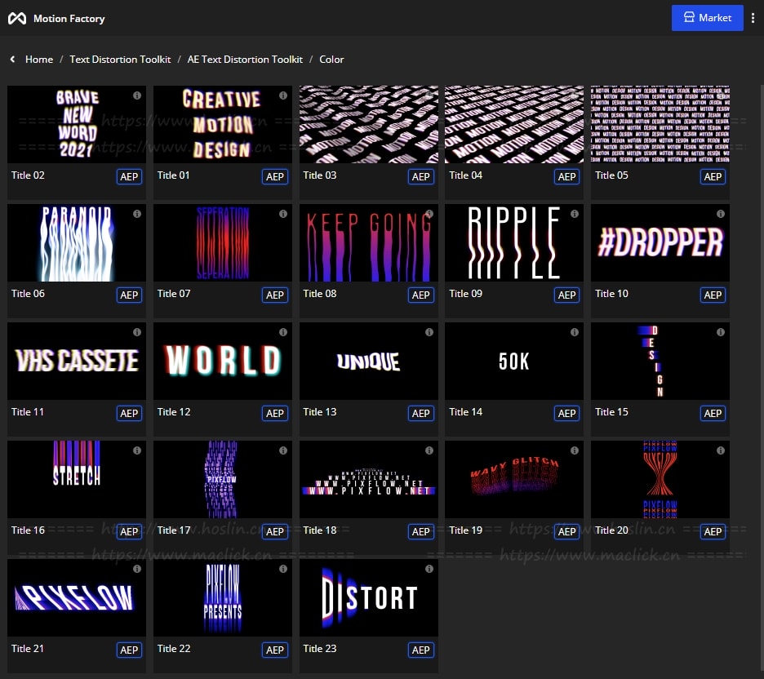The image size is (764, 679).
Task: Show info for Title 23
Action: click(x=429, y=569)
